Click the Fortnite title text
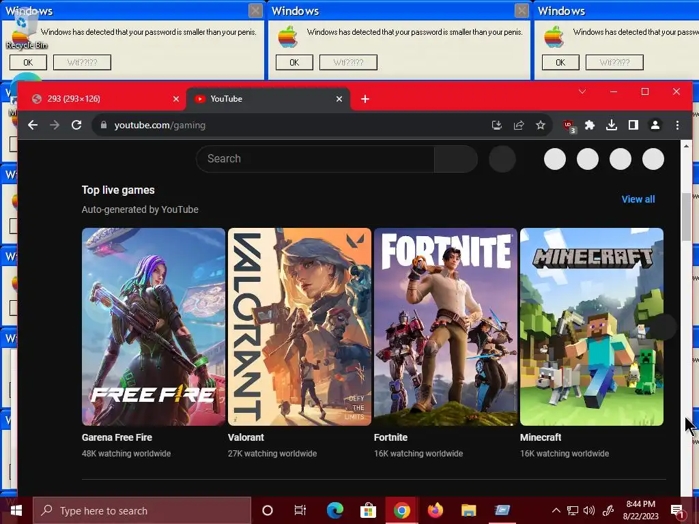The height and width of the screenshot is (524, 699). tap(390, 437)
